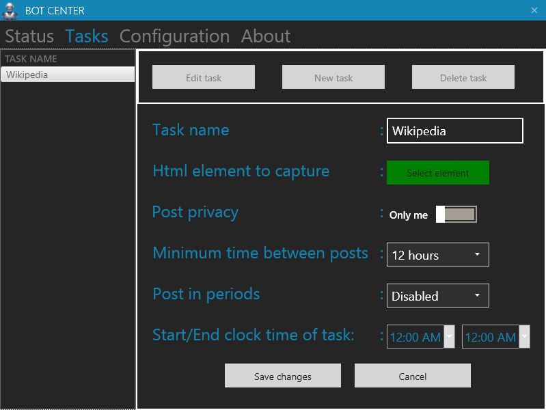Click the Delete task button
The width and height of the screenshot is (546, 410).
click(x=463, y=77)
